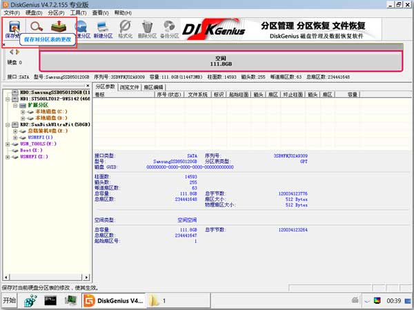Click the USB_TOOLS(W:) drive icon
The height and width of the screenshot is (310, 414).
coord(15,144)
